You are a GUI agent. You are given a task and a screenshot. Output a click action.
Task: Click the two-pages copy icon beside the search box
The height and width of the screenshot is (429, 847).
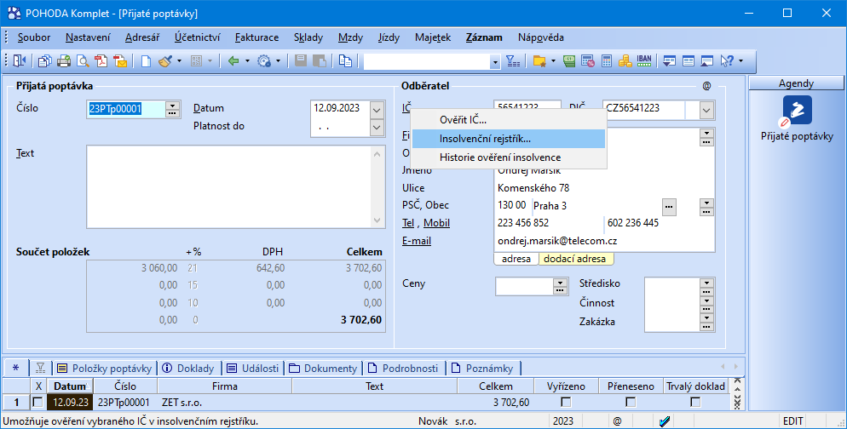click(345, 61)
